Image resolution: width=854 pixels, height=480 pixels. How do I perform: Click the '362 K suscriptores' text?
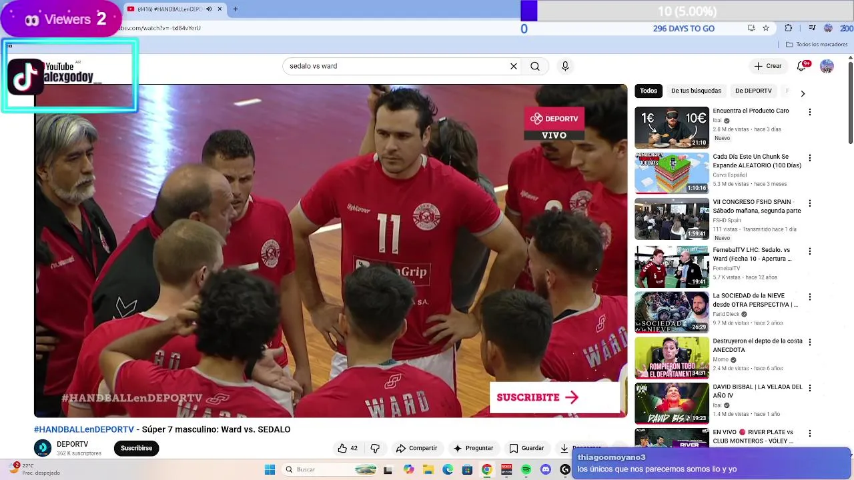point(79,453)
